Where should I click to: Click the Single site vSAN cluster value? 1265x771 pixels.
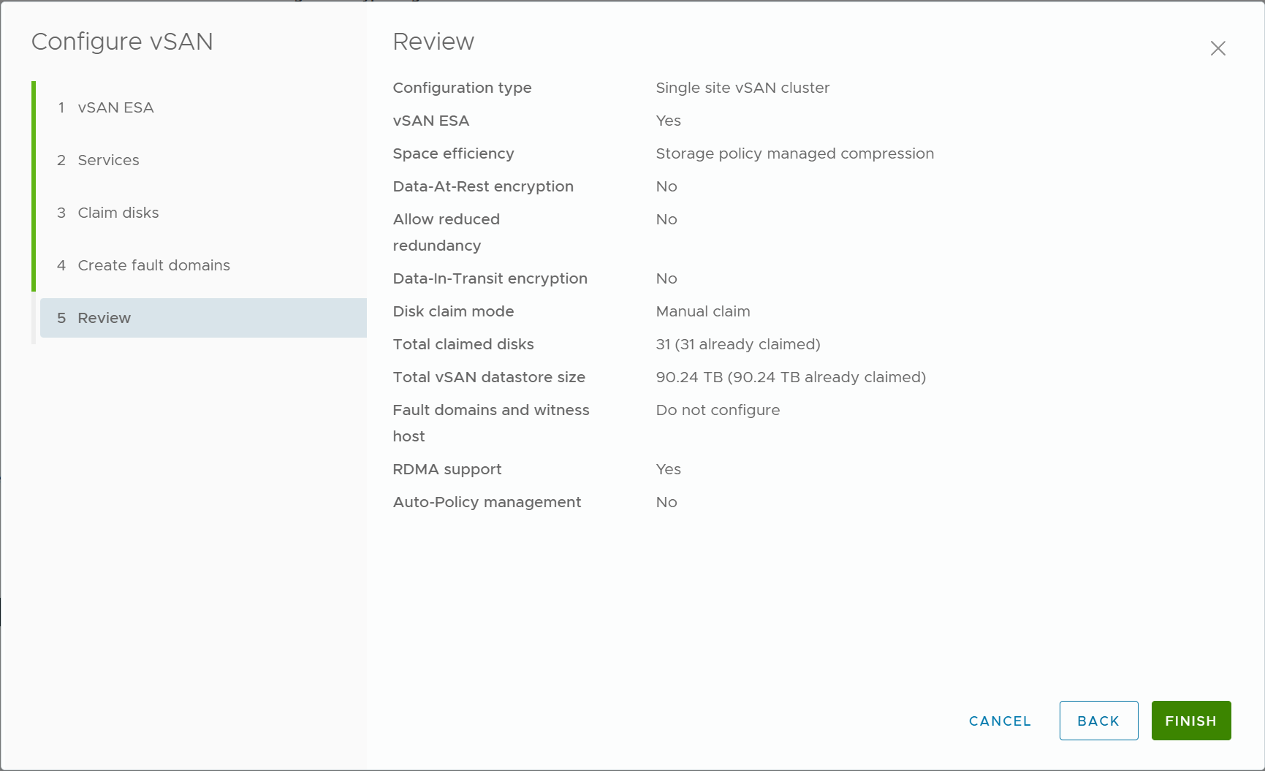pyautogui.click(x=742, y=88)
